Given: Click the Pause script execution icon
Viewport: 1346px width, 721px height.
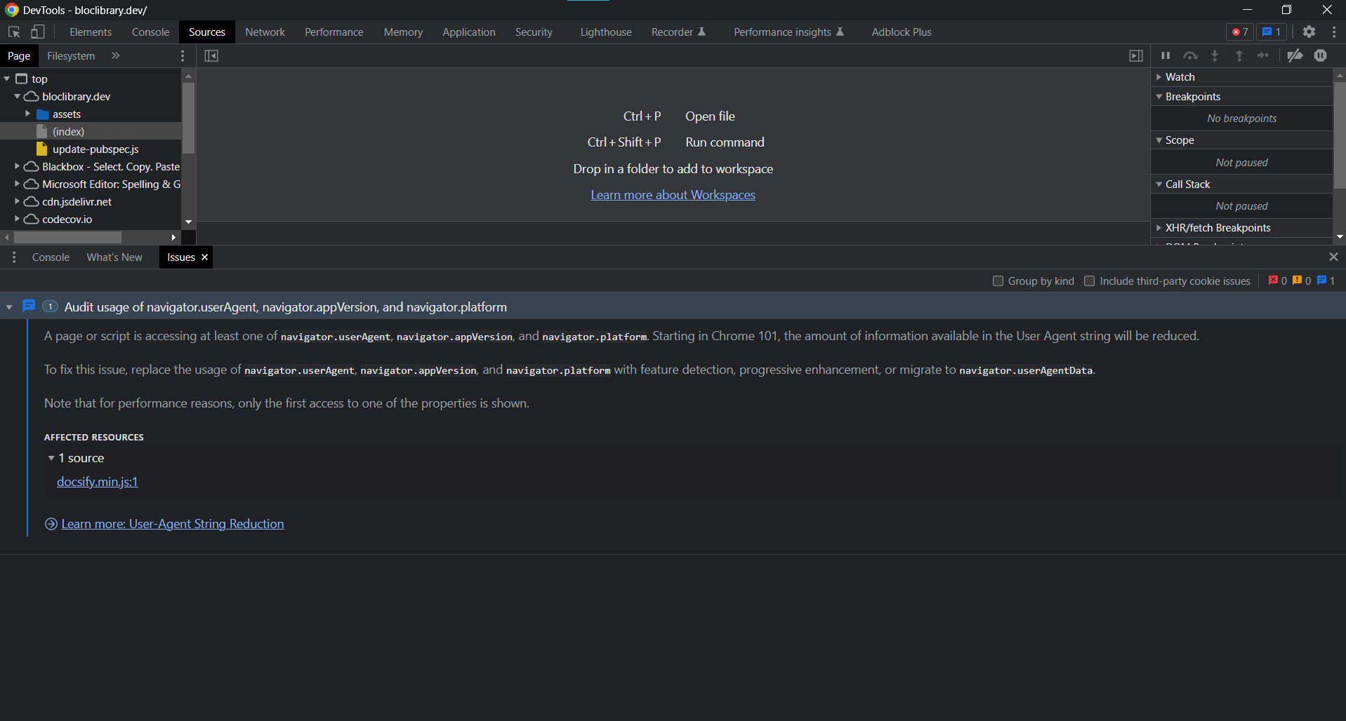Looking at the screenshot, I should click(x=1166, y=55).
